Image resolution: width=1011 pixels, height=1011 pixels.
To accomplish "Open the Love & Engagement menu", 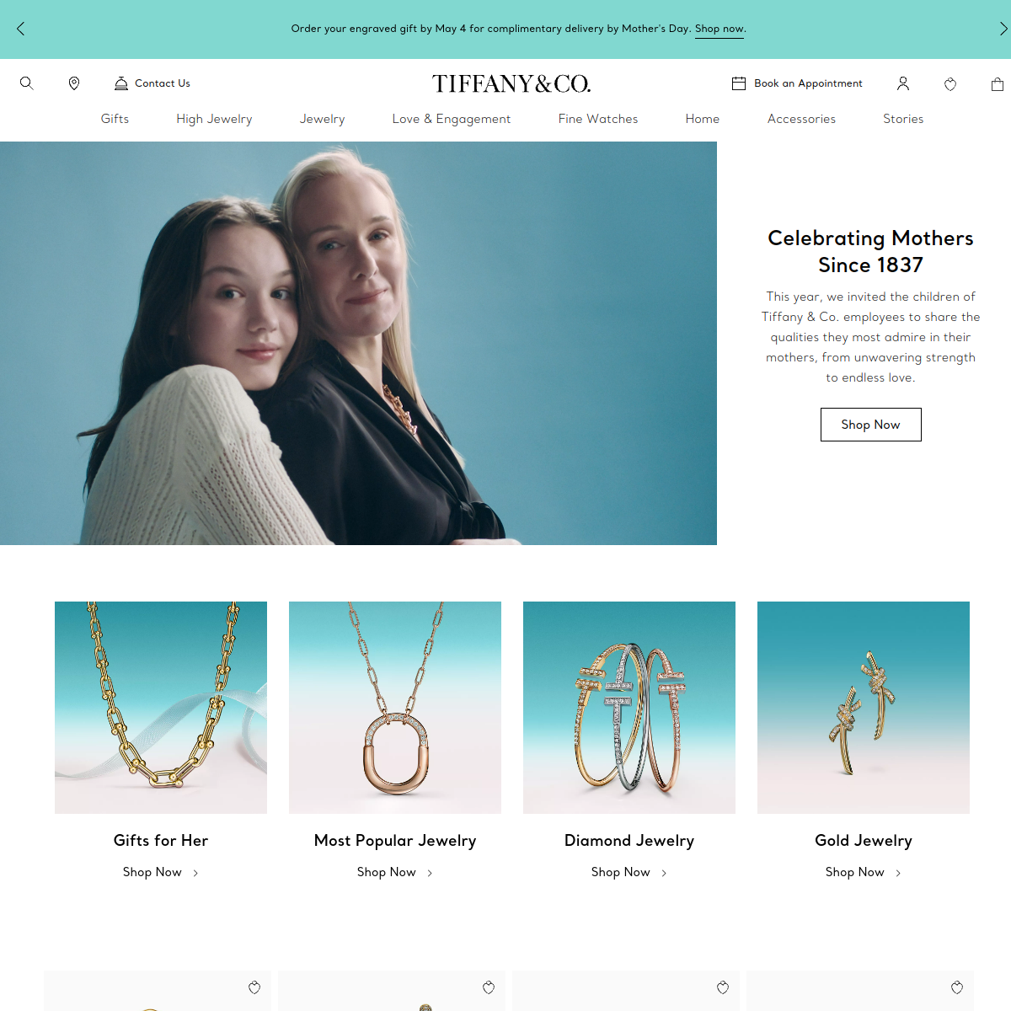I will pos(452,119).
